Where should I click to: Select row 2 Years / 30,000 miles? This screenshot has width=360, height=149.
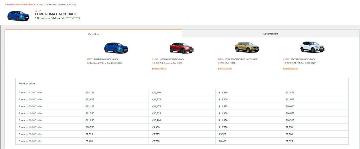[182, 106]
